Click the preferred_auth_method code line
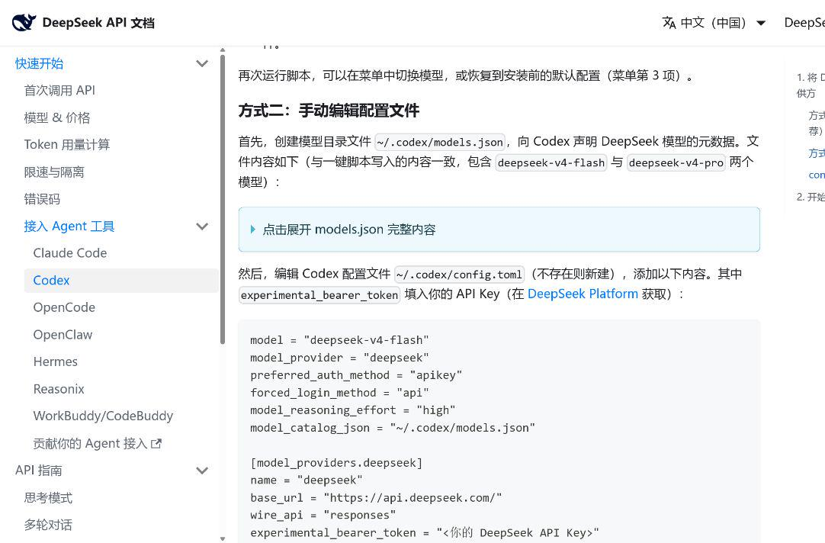 356,375
